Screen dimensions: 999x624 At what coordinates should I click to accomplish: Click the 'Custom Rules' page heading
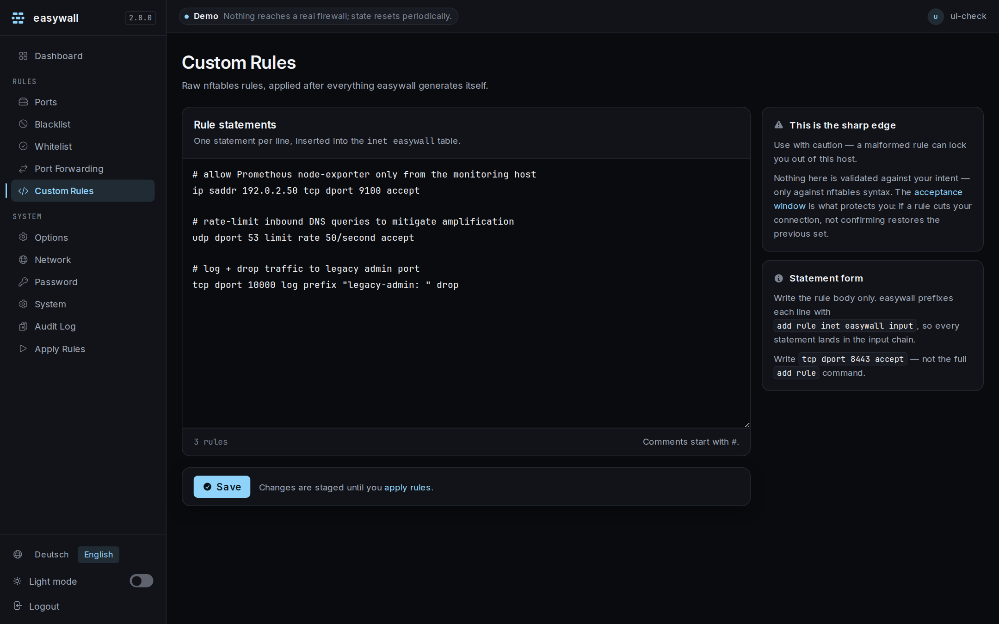click(x=239, y=62)
